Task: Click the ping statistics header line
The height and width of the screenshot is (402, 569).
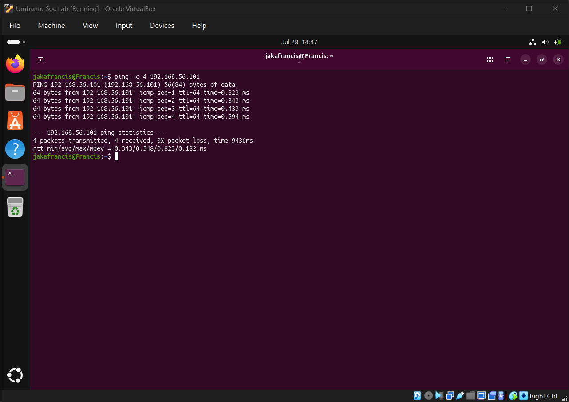Action: [x=100, y=133]
